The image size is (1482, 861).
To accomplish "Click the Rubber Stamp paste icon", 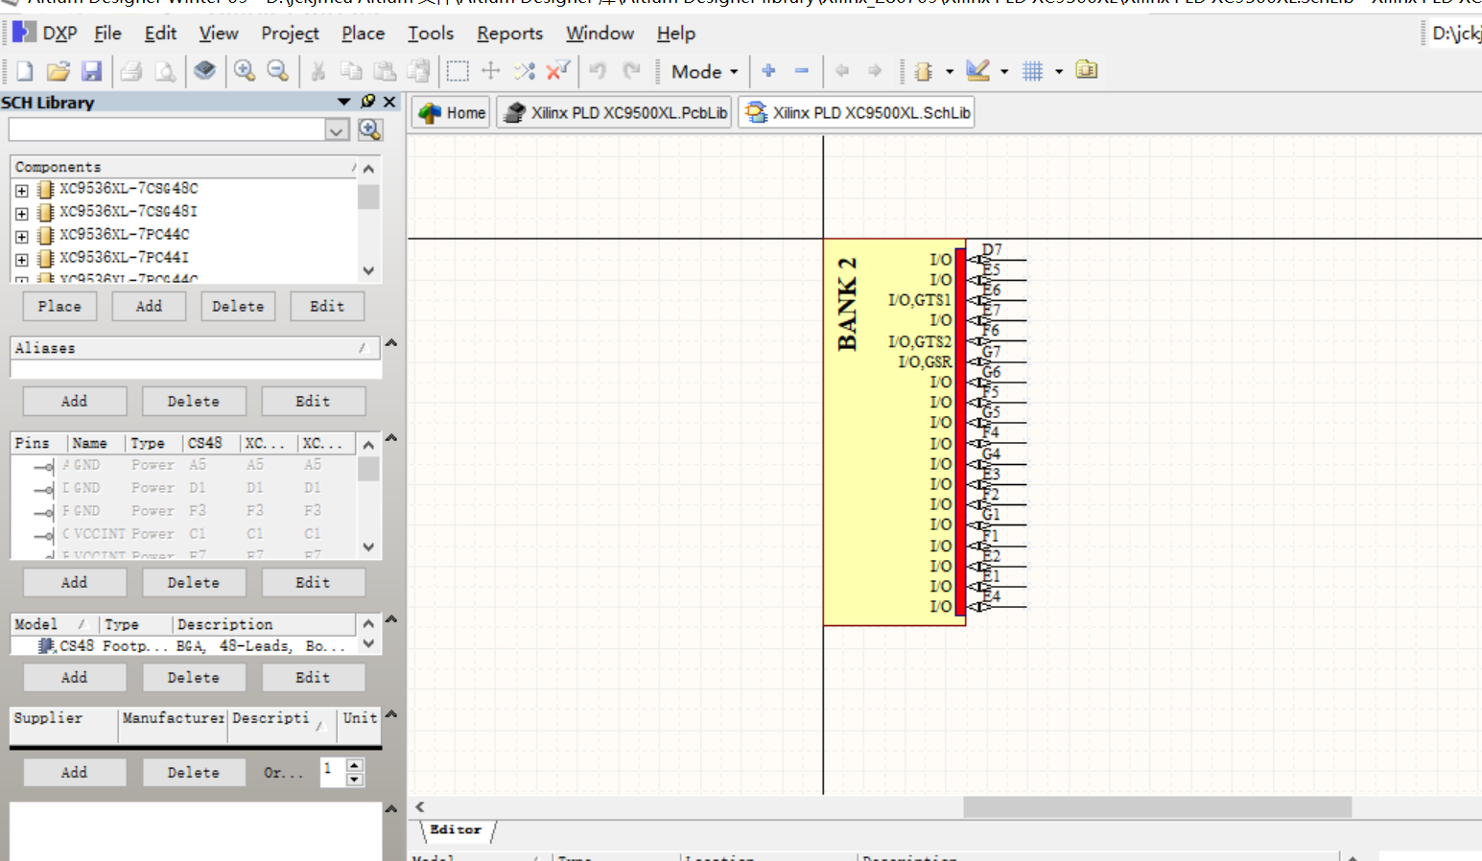I will (x=418, y=71).
